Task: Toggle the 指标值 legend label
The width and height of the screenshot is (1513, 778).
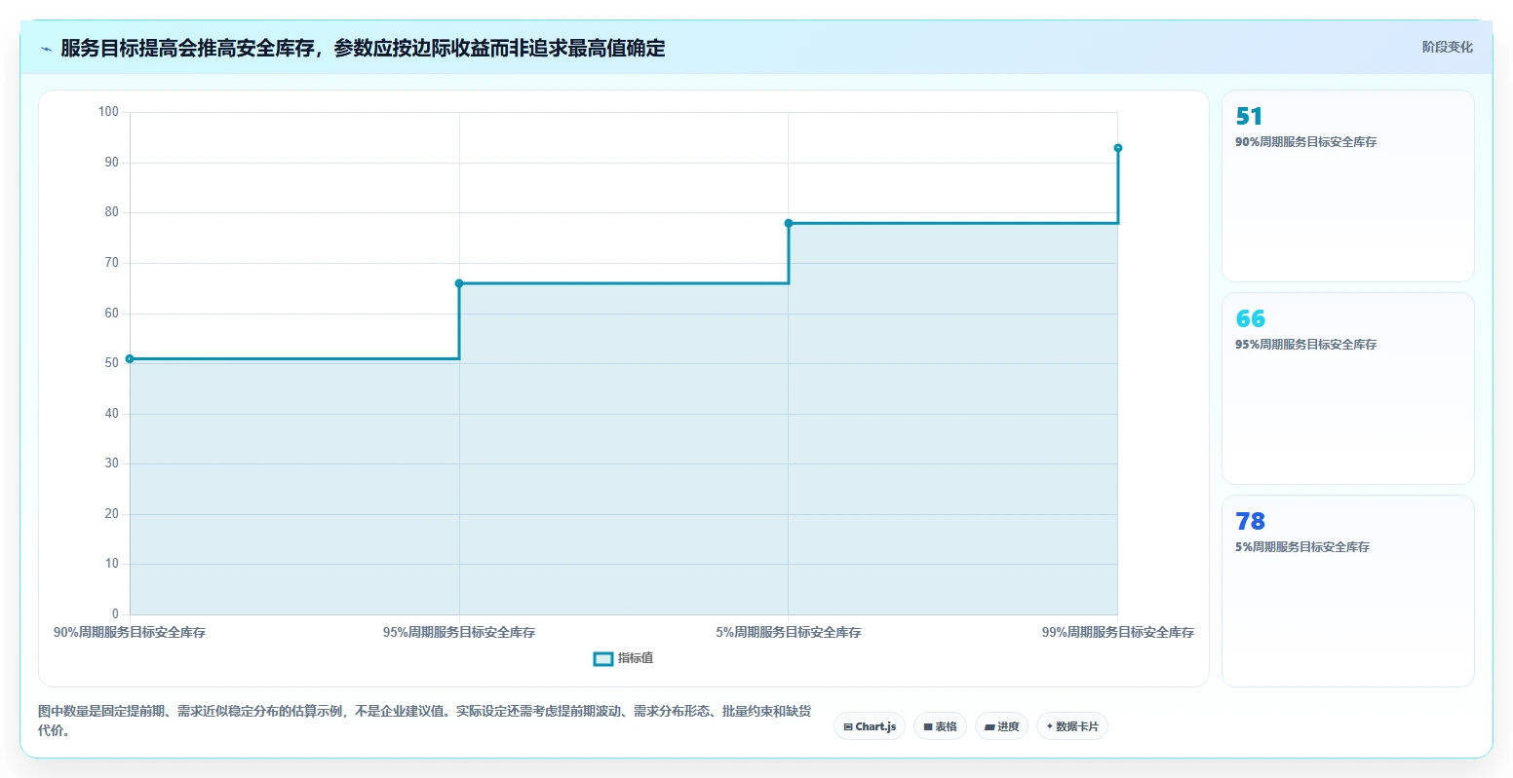Action: click(636, 659)
